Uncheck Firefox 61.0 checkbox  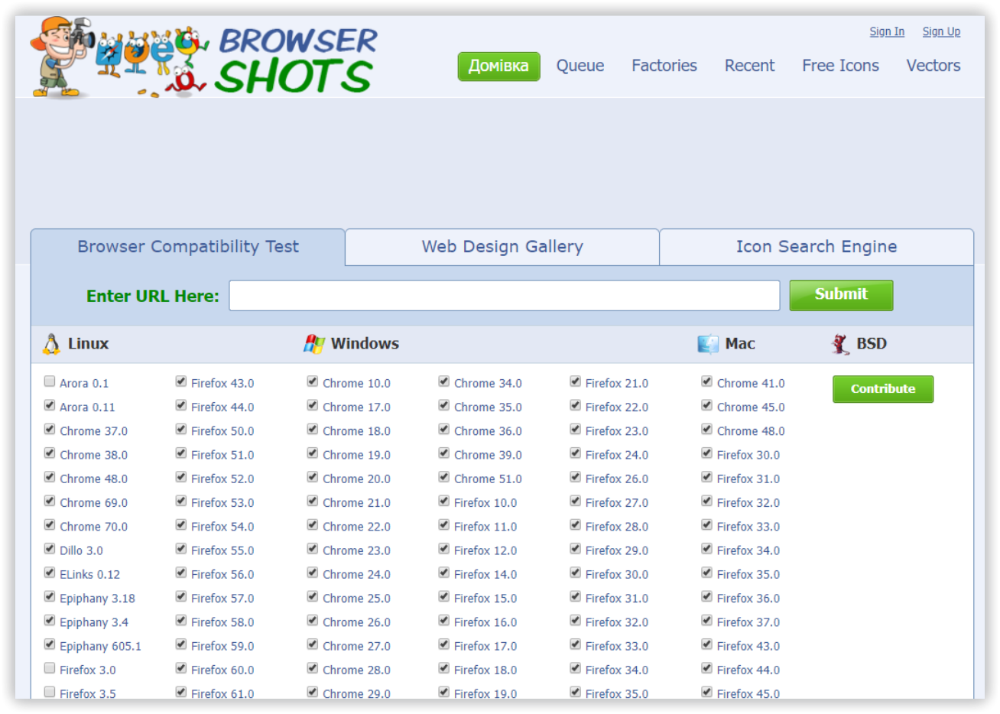[181, 692]
